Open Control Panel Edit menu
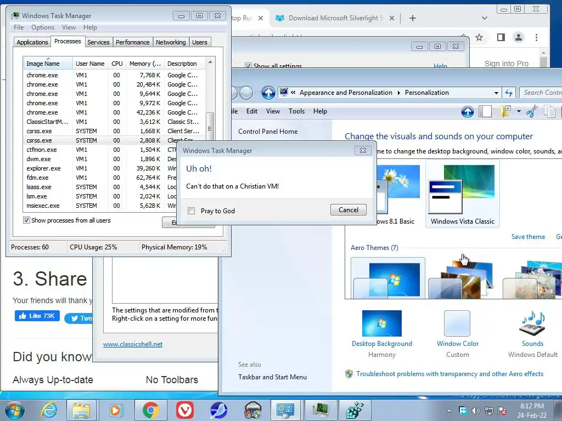 251,111
